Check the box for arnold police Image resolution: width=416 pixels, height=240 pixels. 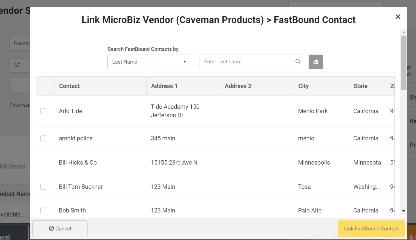[x=43, y=138]
